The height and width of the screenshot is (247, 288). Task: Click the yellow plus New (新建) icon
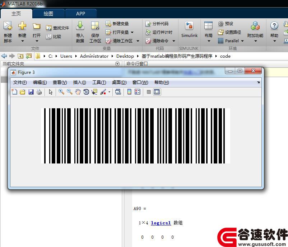click(x=22, y=26)
